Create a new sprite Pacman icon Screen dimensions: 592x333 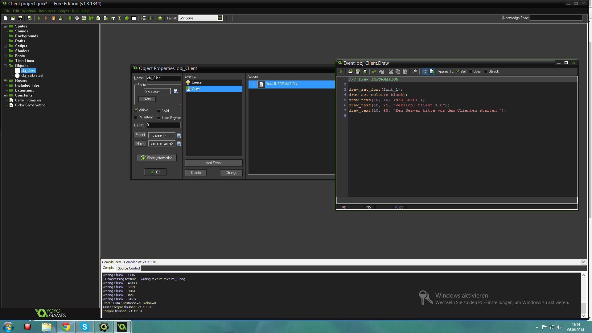70,18
